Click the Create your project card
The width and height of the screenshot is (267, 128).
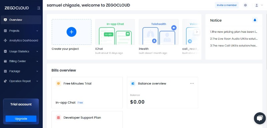pos(71,32)
